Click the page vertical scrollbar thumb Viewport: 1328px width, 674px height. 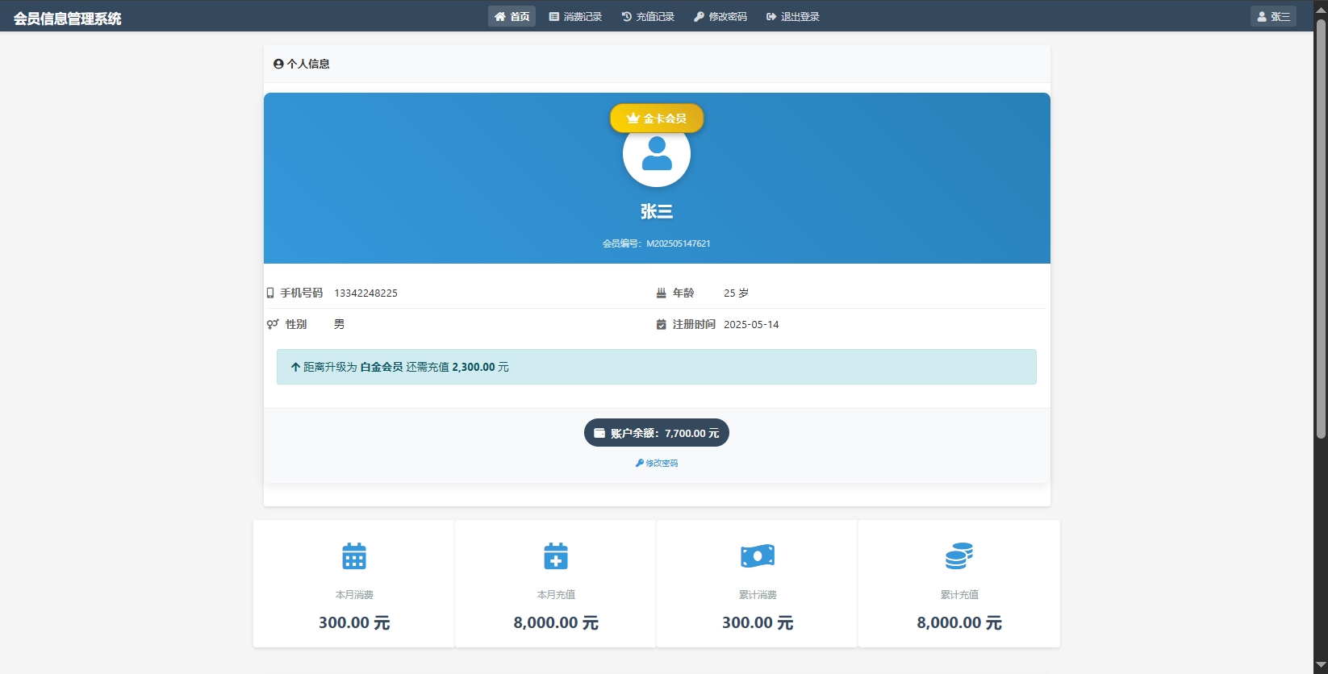[x=1321, y=229]
